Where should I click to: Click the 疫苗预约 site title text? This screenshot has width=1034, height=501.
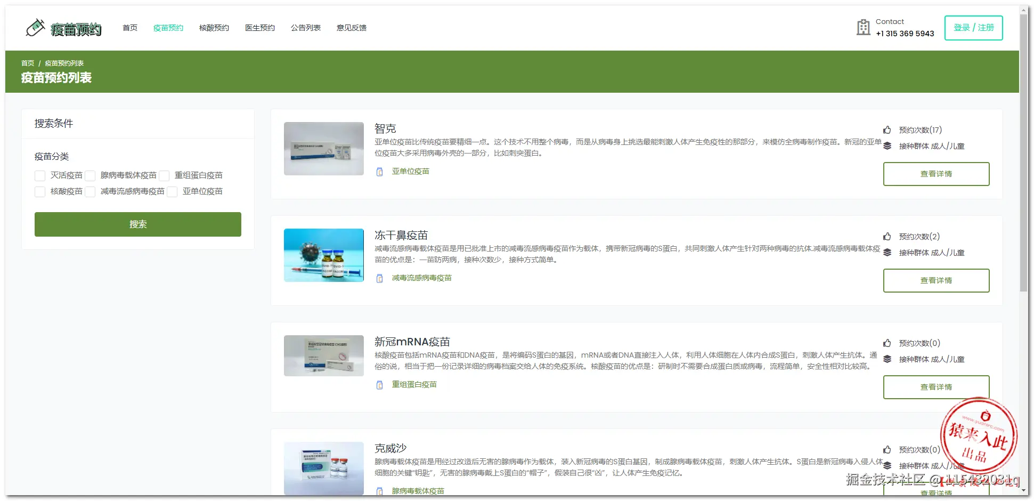76,29
